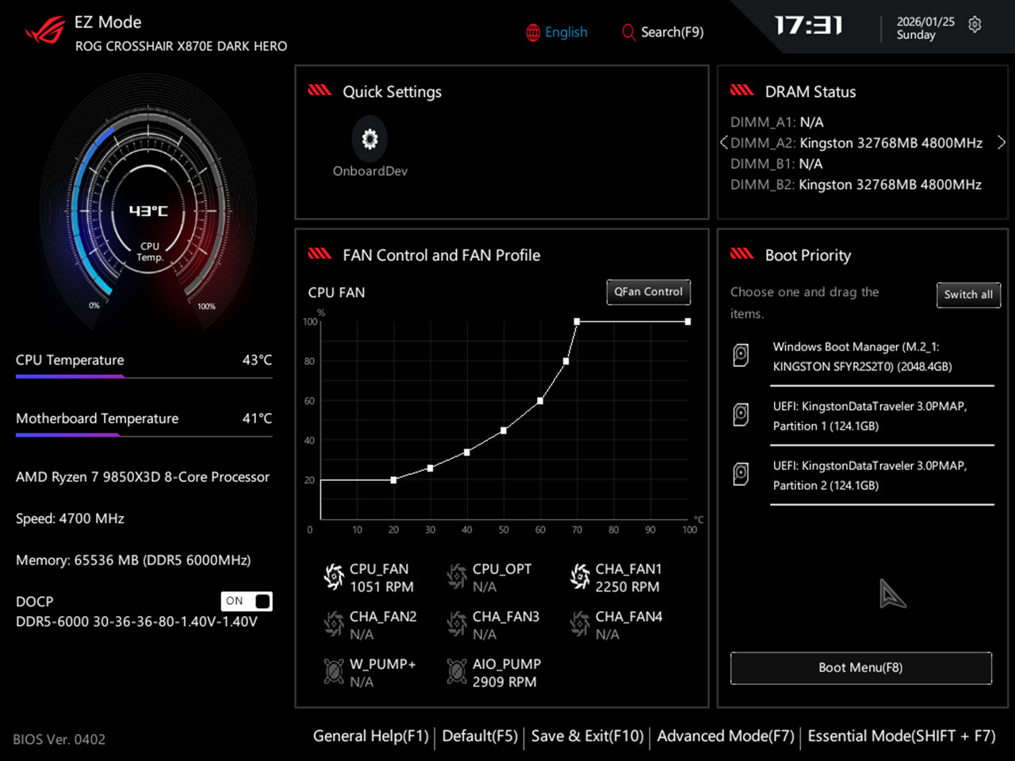1015x761 pixels.
Task: Click the FAN Control section stripe icon
Action: pyautogui.click(x=320, y=254)
